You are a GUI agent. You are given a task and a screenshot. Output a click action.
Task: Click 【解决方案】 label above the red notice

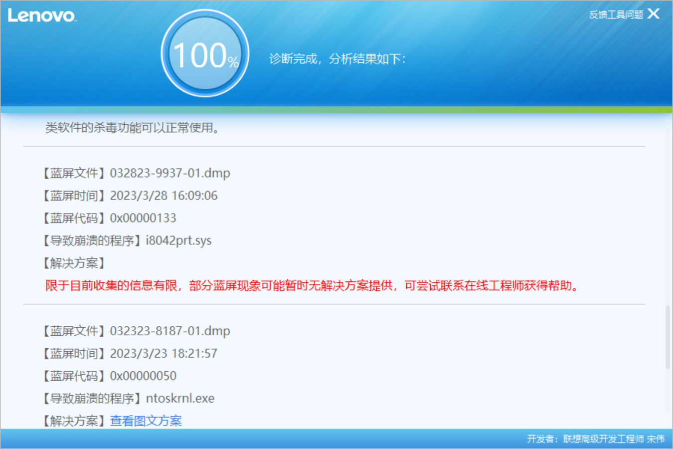[74, 263]
